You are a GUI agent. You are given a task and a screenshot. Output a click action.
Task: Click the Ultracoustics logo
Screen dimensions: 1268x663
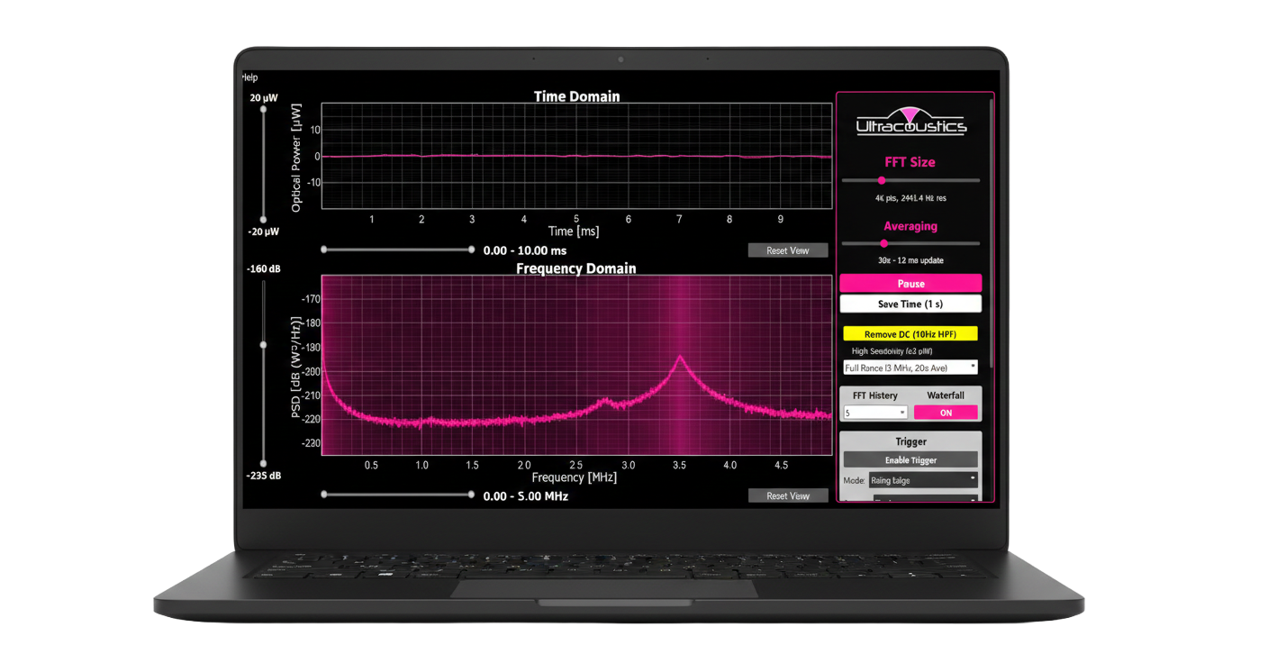tap(912, 122)
